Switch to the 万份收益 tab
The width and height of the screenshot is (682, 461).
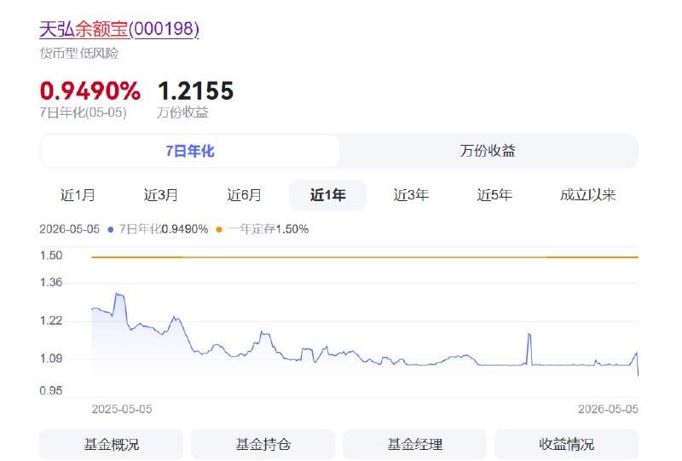pos(488,151)
